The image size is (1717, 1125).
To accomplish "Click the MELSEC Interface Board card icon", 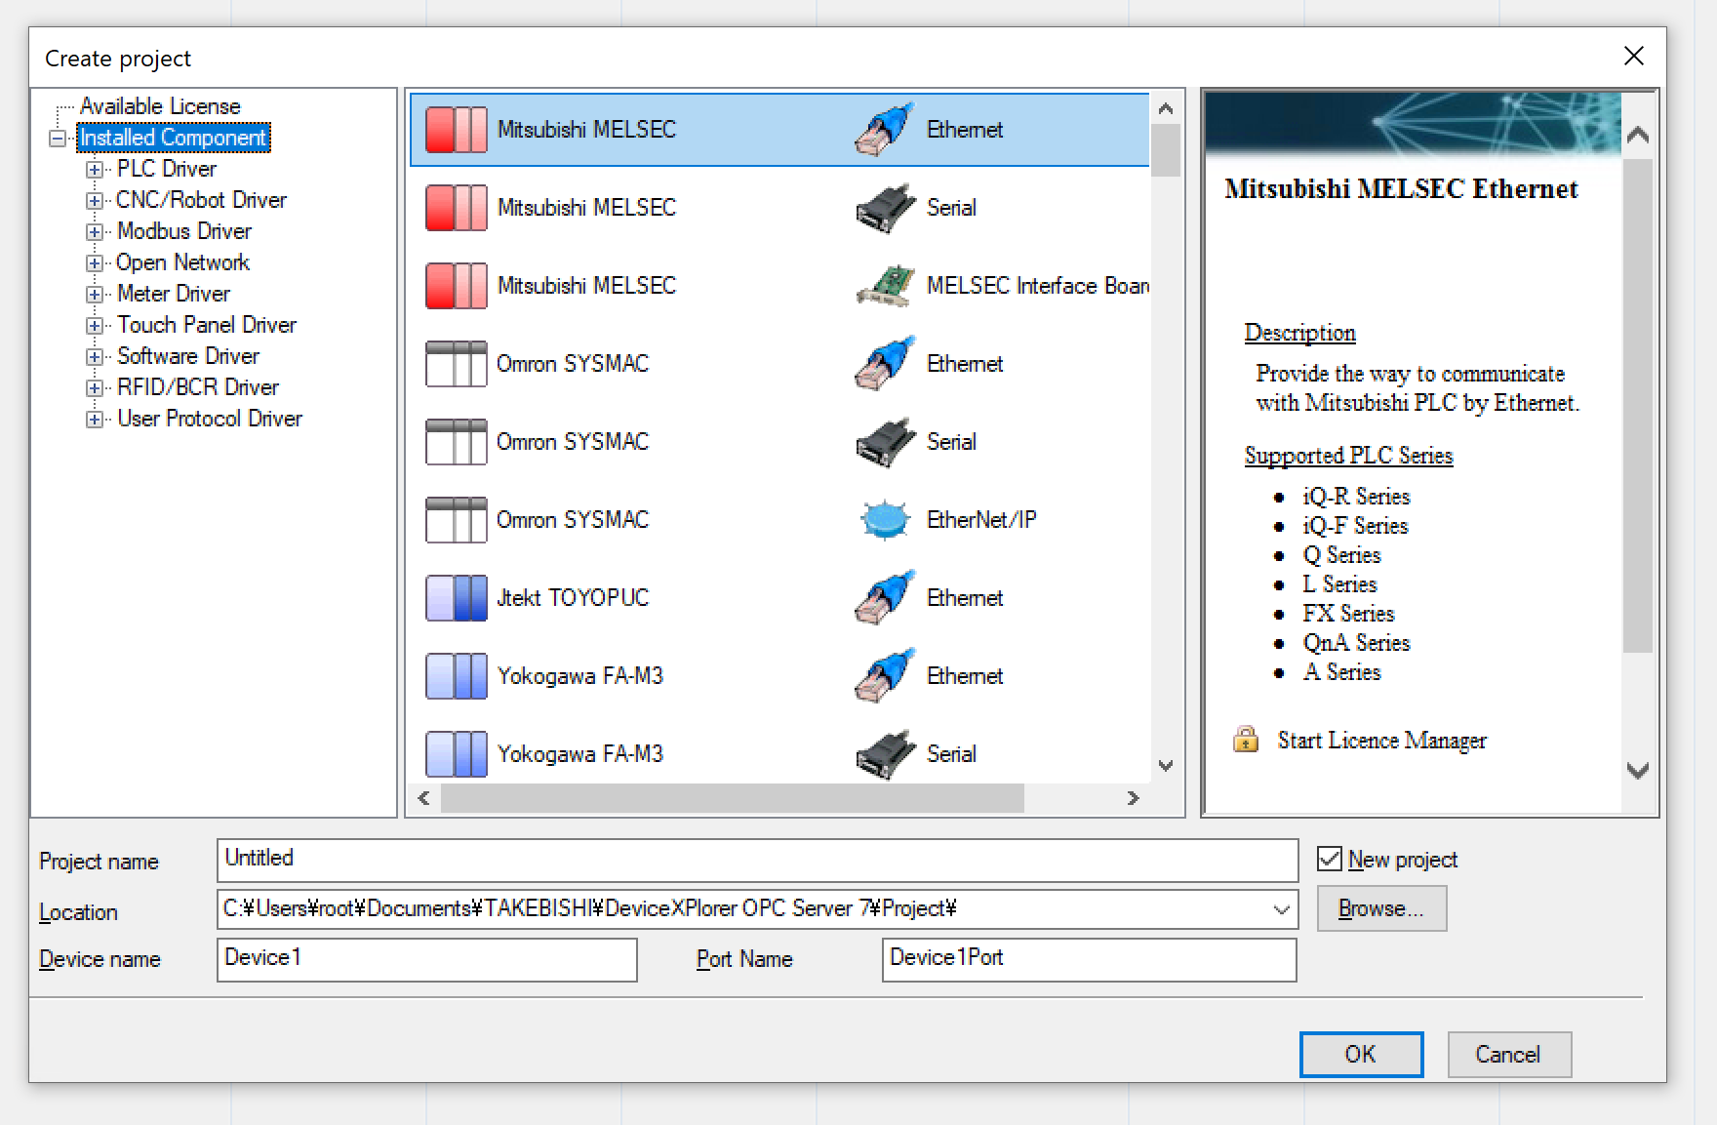I will point(885,286).
